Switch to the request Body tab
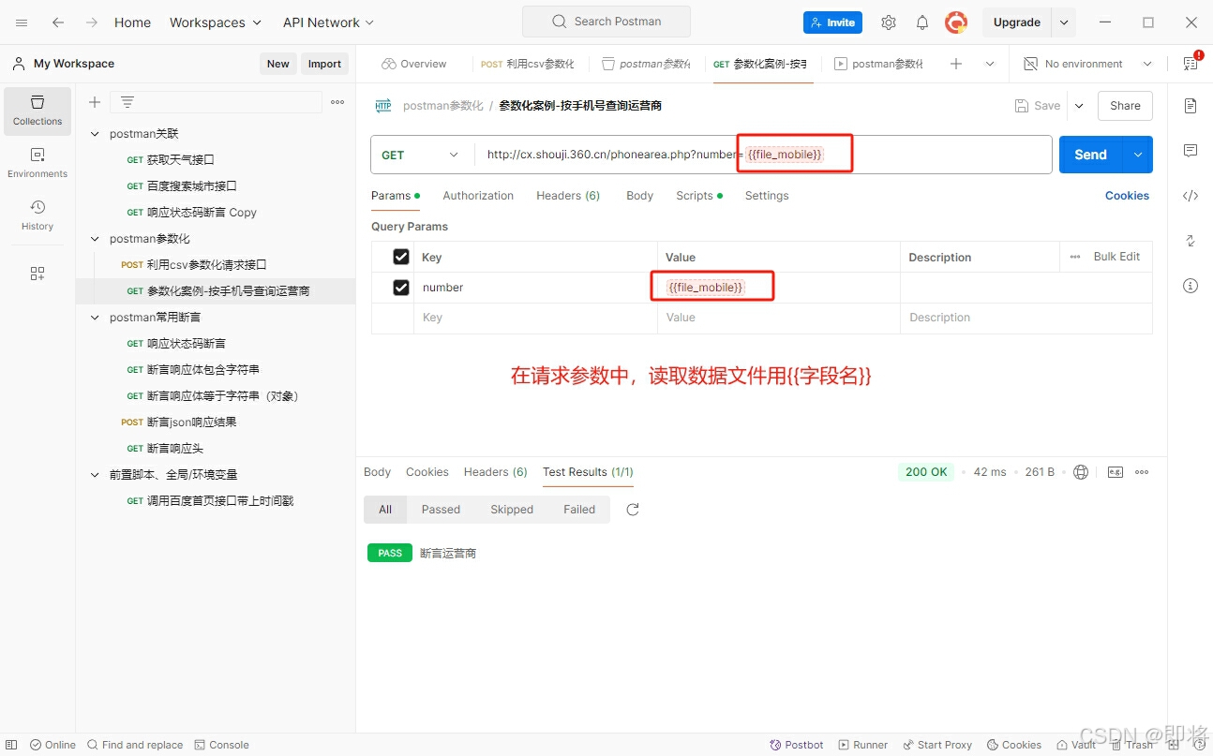 click(x=640, y=196)
